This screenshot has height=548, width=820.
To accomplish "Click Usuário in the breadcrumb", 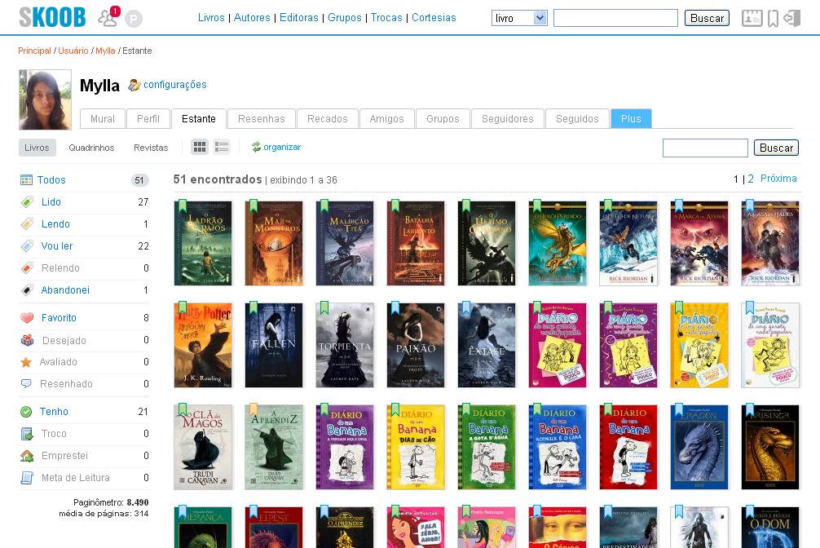I will 73,51.
